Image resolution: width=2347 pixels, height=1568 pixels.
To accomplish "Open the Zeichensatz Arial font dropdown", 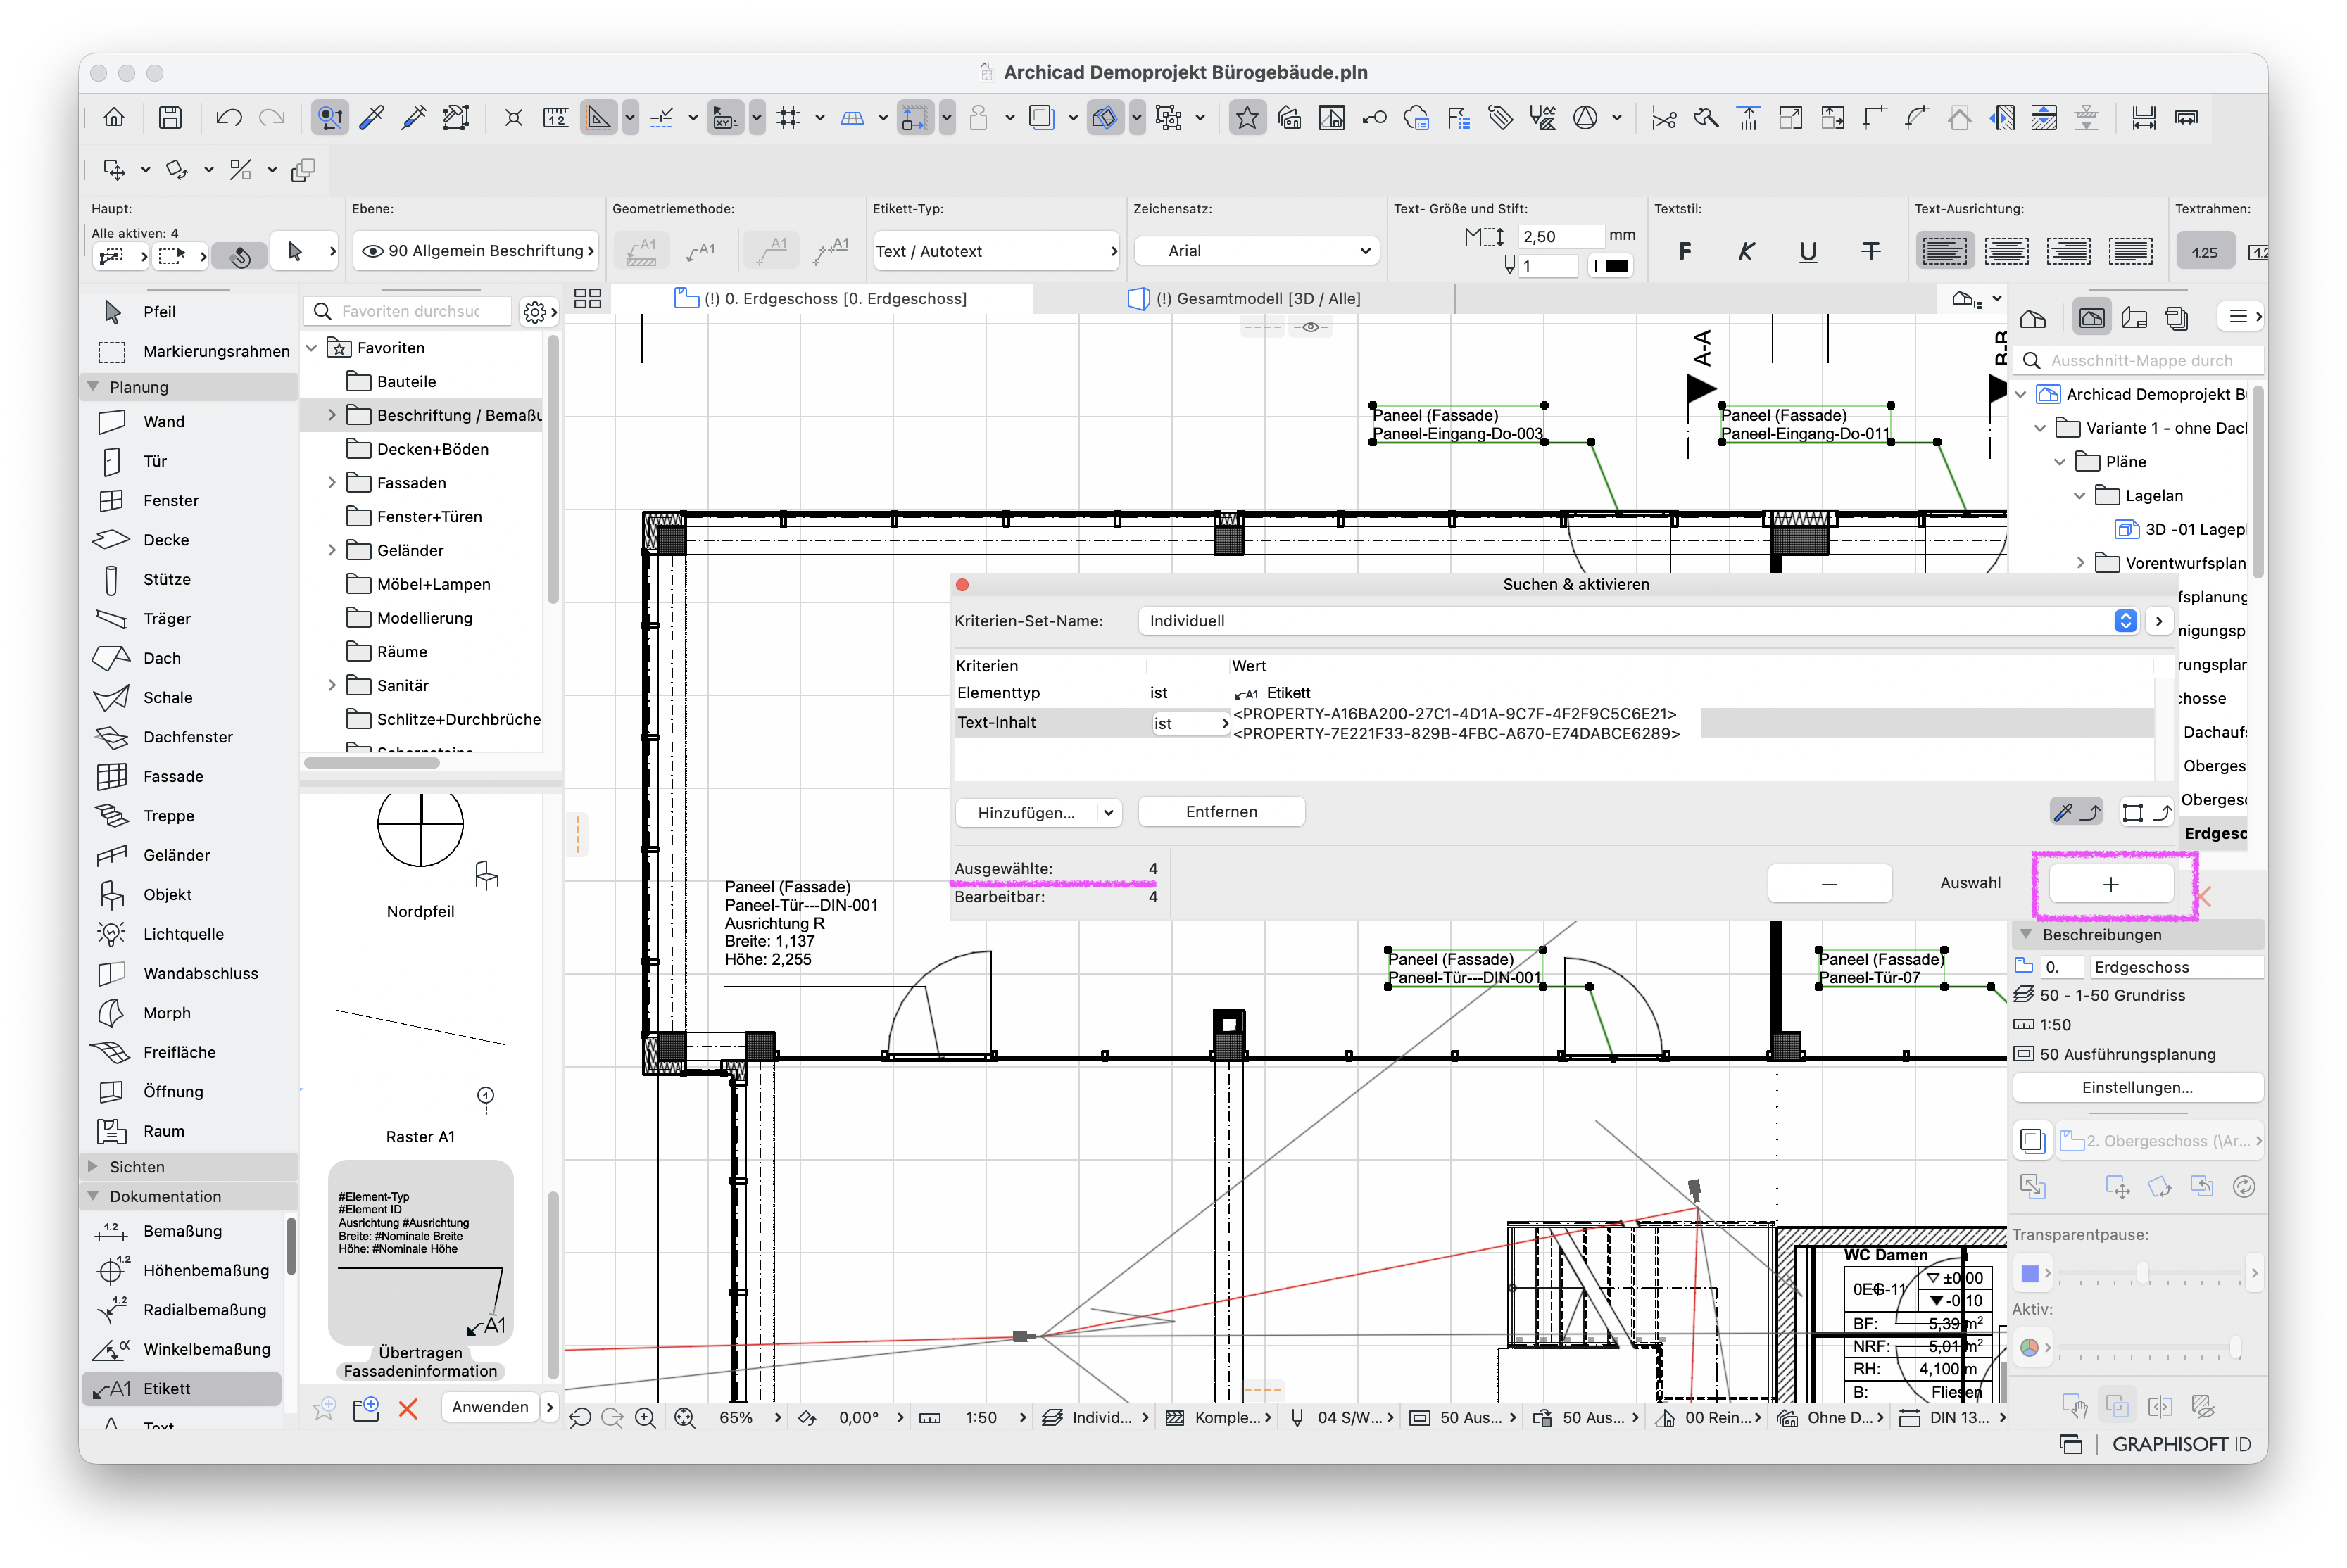I will point(1257,251).
